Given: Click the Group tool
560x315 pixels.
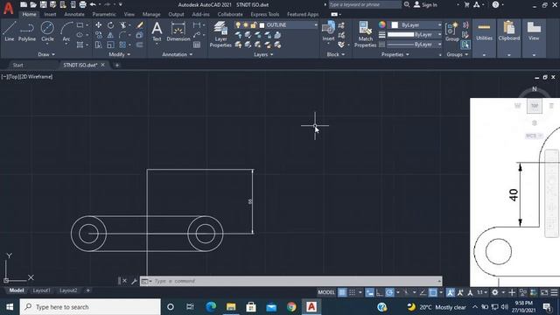Looking at the screenshot, I should pyautogui.click(x=451, y=31).
